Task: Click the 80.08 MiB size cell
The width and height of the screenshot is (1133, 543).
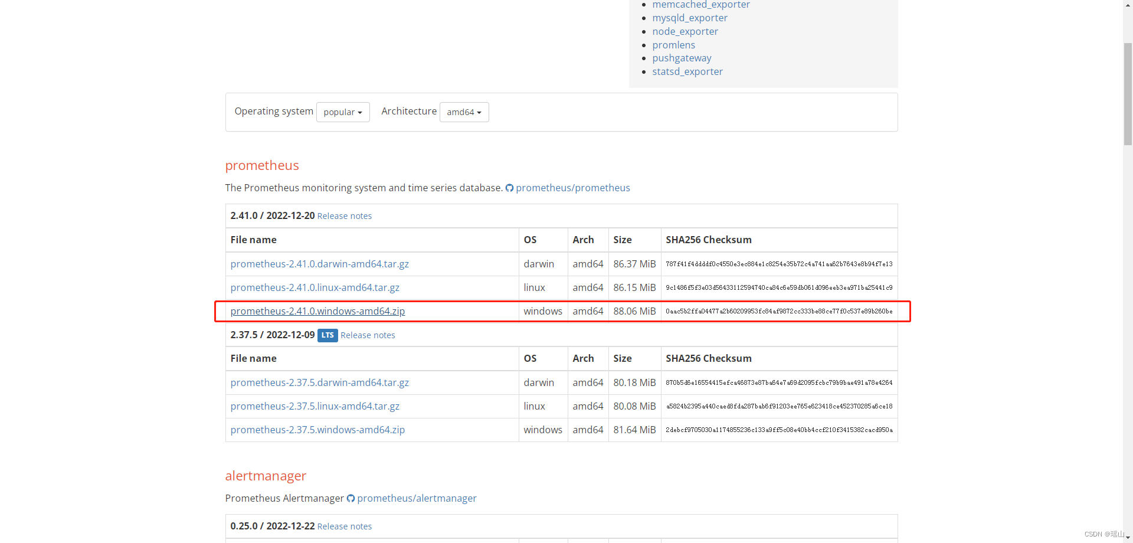Action: pyautogui.click(x=634, y=406)
